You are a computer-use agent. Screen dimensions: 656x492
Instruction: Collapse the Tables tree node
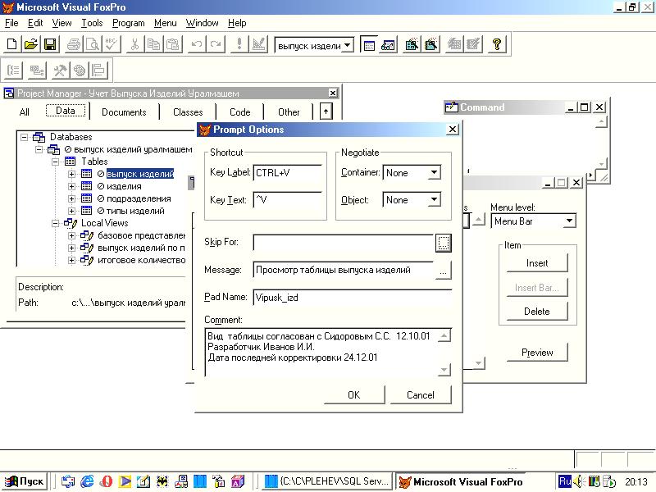(x=55, y=162)
